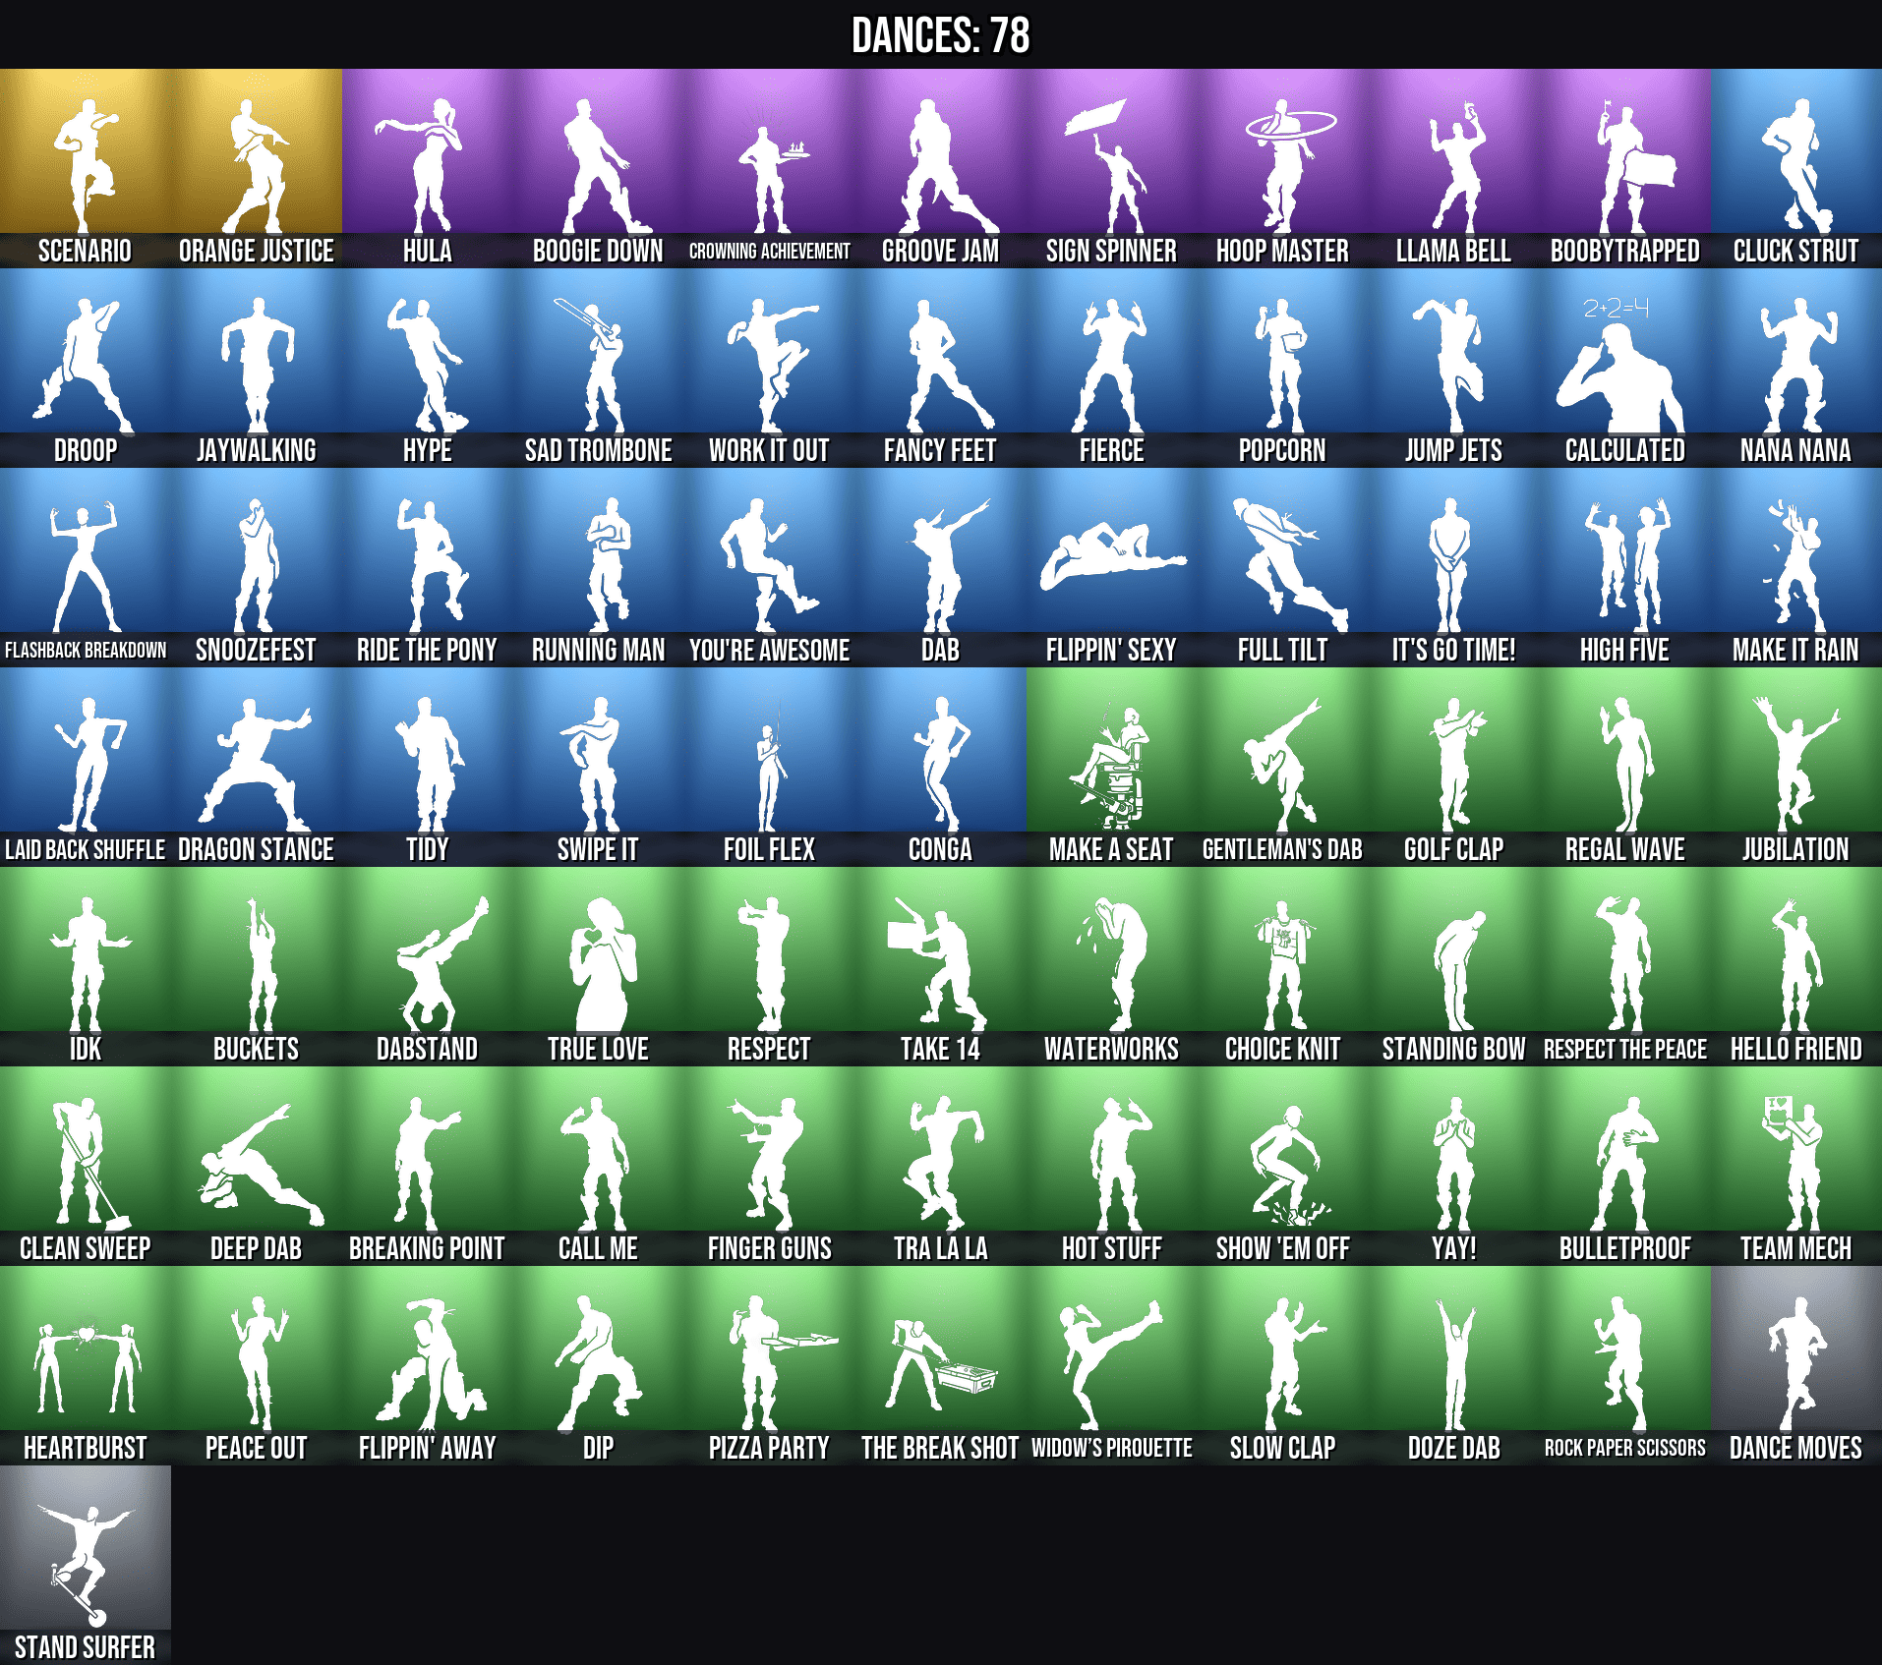1882x1665 pixels.
Task: Click the "DANCES: 78" header text
Action: coord(941,35)
